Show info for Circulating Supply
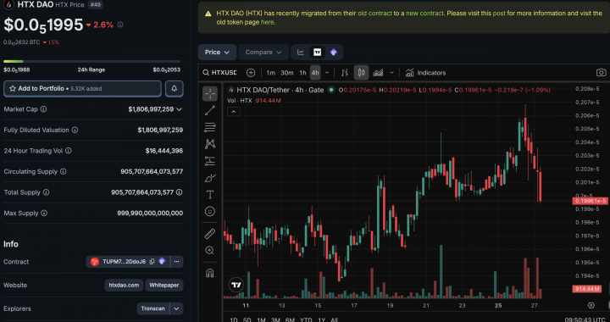This screenshot has height=322, width=610. click(x=63, y=171)
